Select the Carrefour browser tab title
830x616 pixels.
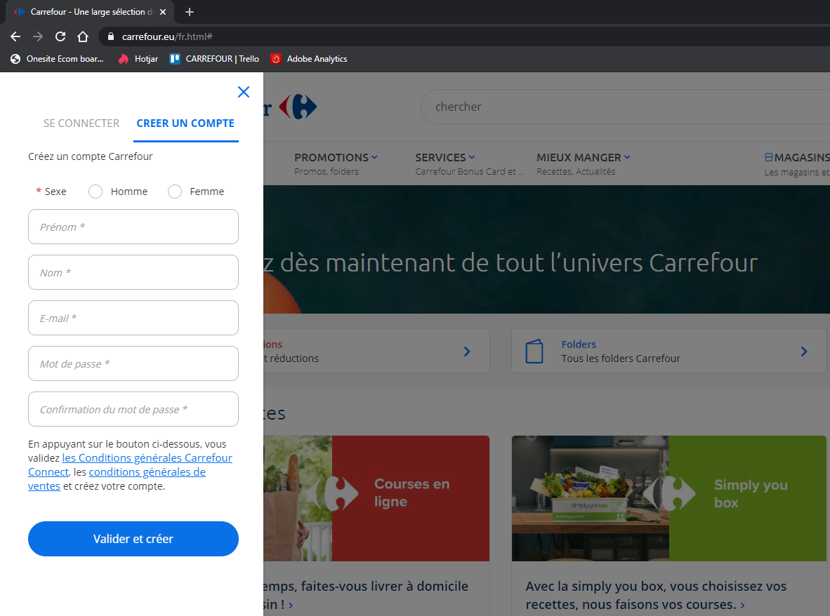pyautogui.click(x=91, y=12)
